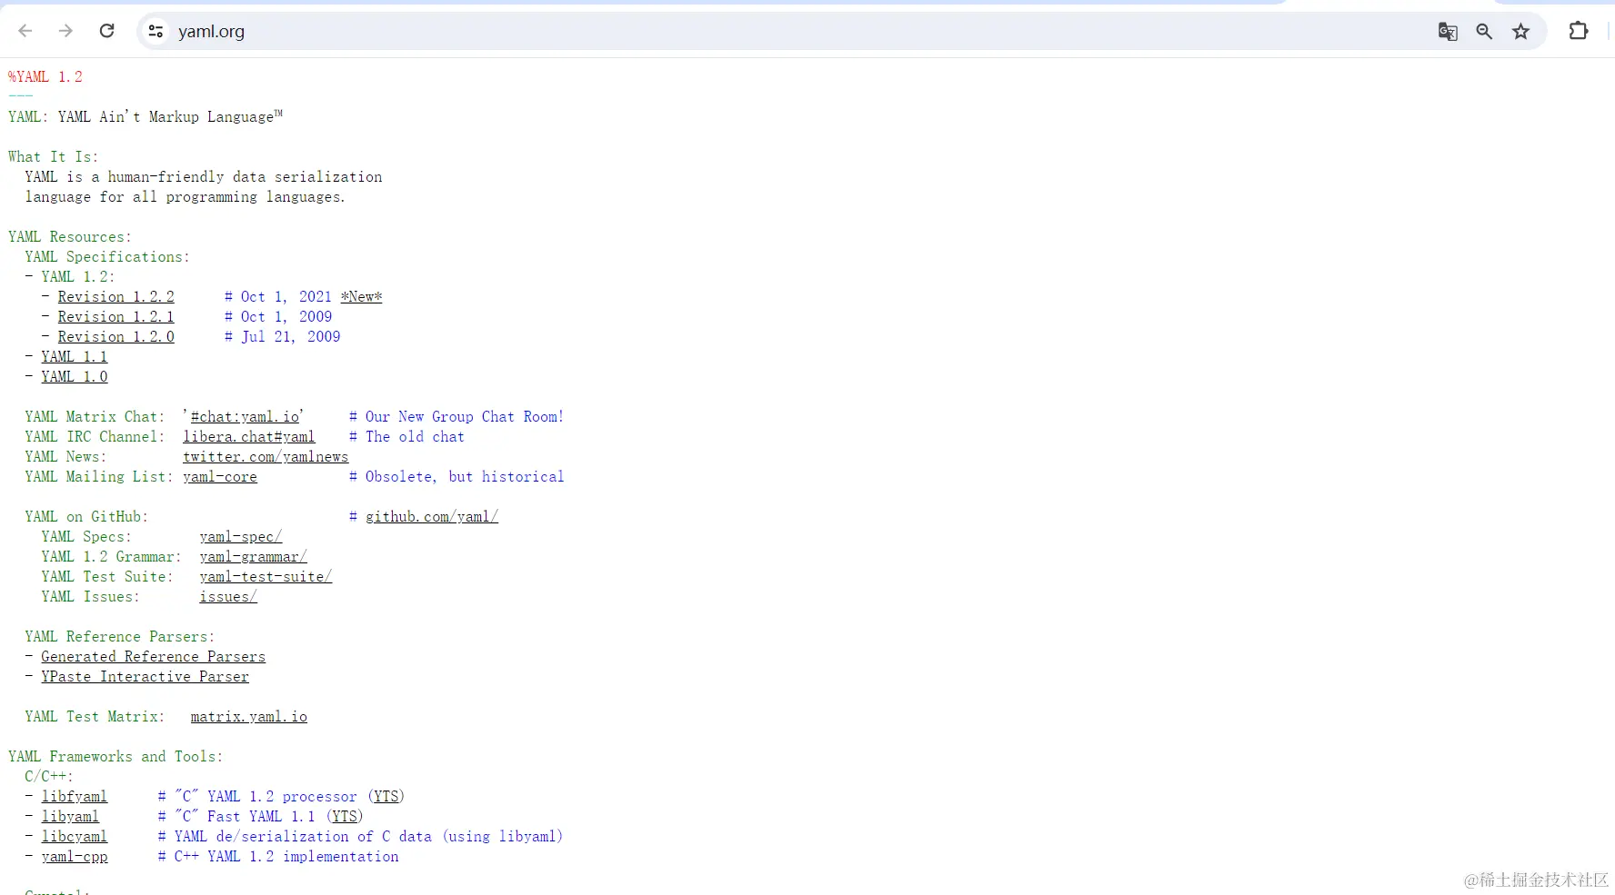Open the yaml-cpp link
Viewport: 1615px width, 895px height.
pyautogui.click(x=74, y=857)
